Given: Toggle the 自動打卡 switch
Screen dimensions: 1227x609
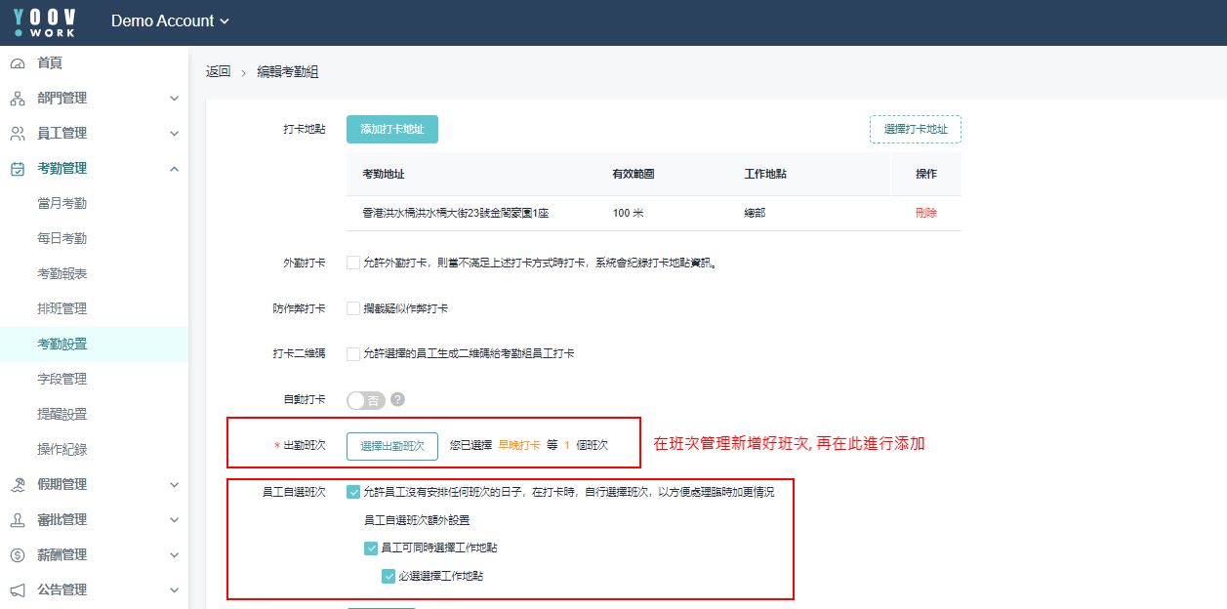Looking at the screenshot, I should [x=366, y=400].
